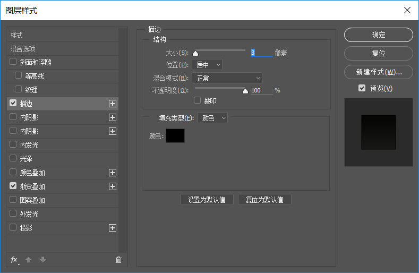Click the plus icon beside 颜色叠加
Screen dimensions: 419x273
pos(113,173)
